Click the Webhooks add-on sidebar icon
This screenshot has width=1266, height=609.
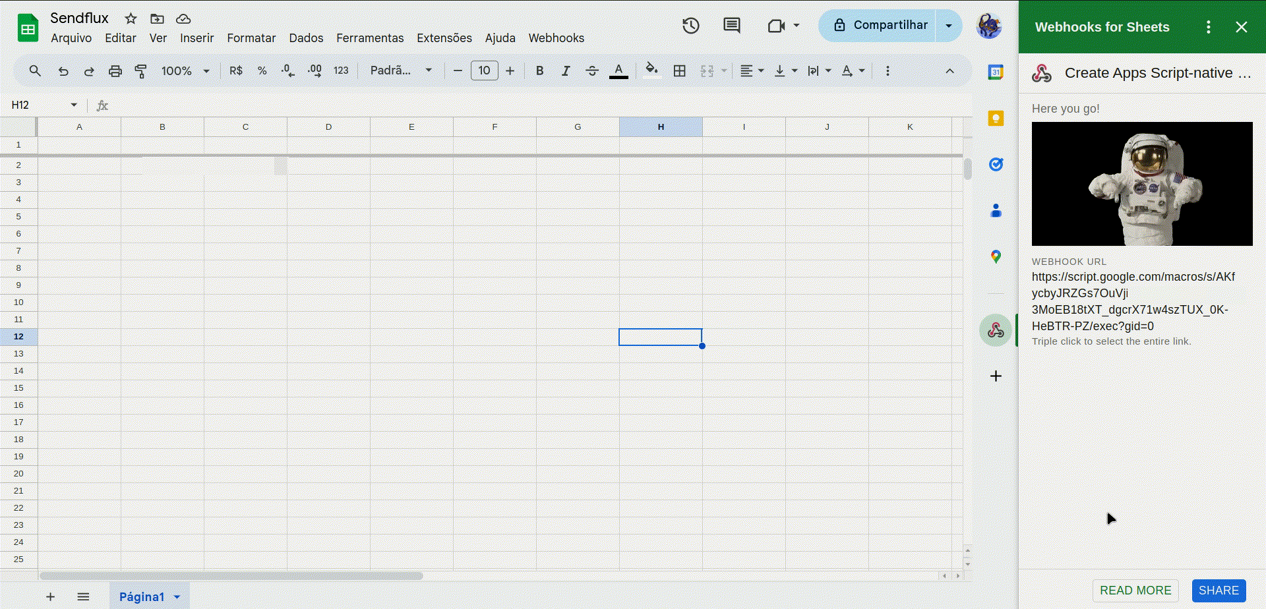(x=996, y=330)
